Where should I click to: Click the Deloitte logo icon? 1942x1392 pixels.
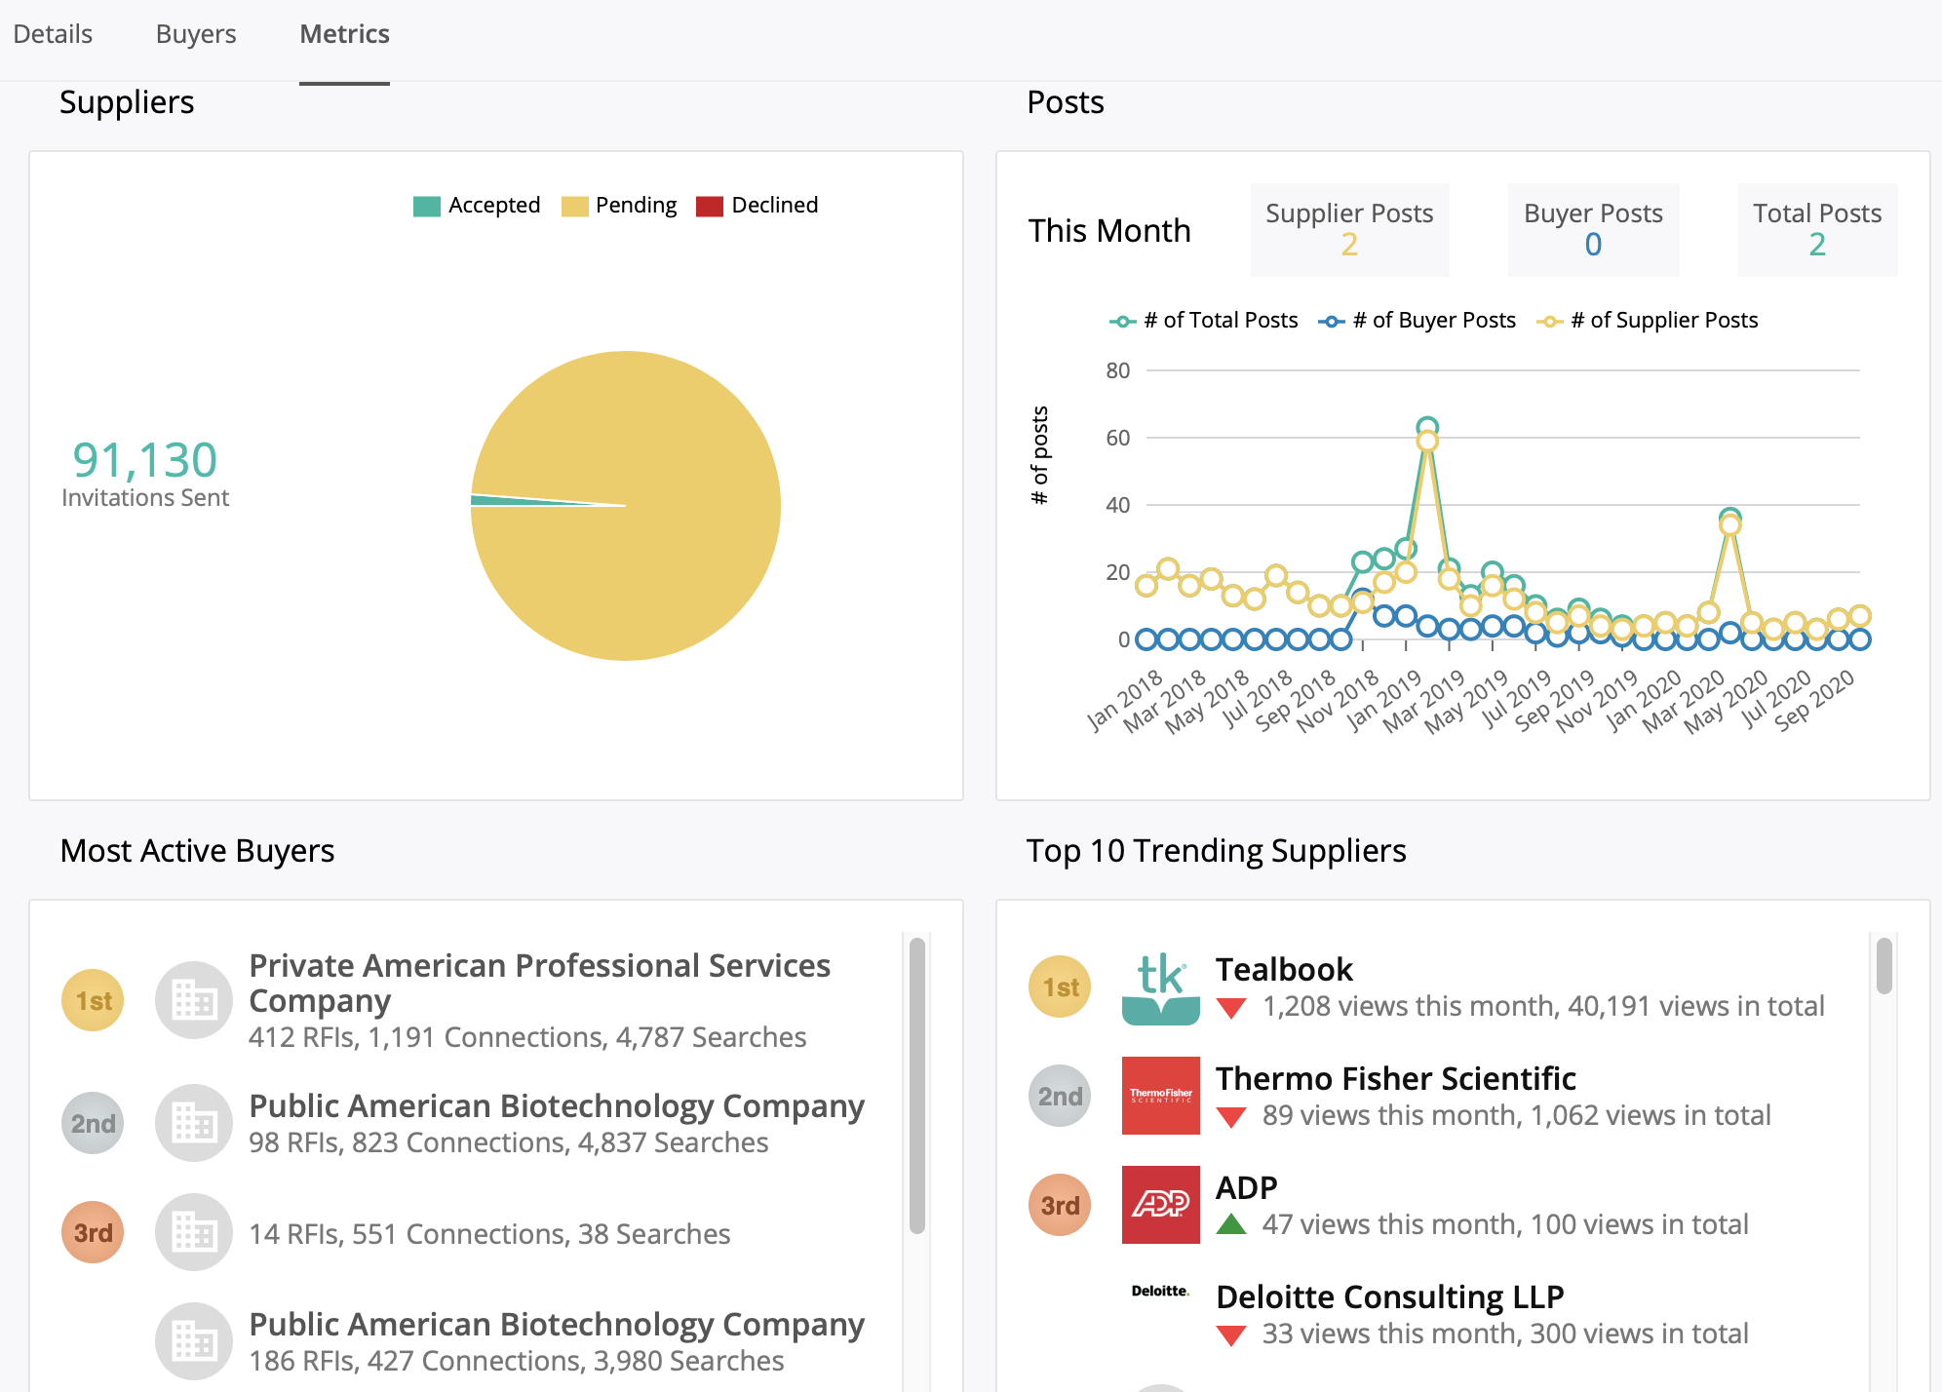(x=1160, y=1291)
